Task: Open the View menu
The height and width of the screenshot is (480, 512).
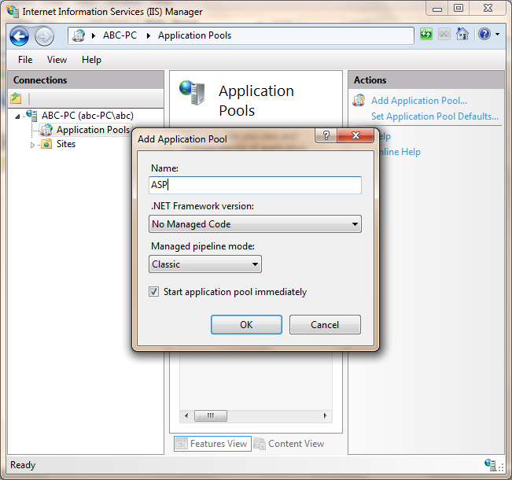Action: [x=57, y=60]
